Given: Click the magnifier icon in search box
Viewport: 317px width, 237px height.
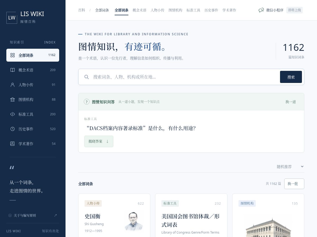Looking at the screenshot, I should (x=86, y=77).
